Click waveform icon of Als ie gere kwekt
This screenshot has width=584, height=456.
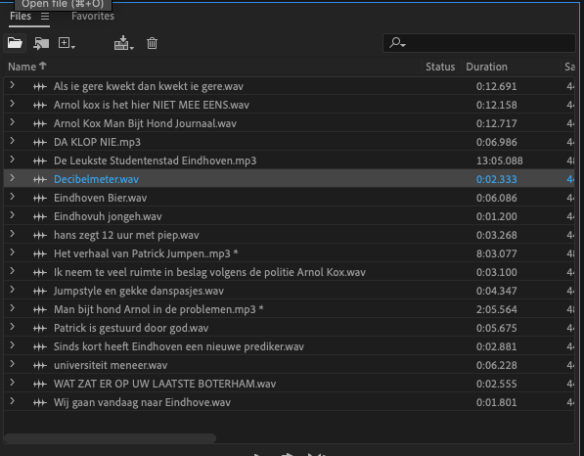[x=40, y=87]
